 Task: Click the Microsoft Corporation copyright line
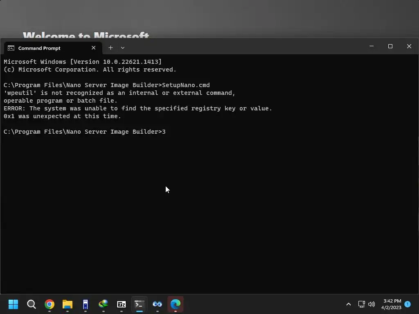click(x=90, y=70)
